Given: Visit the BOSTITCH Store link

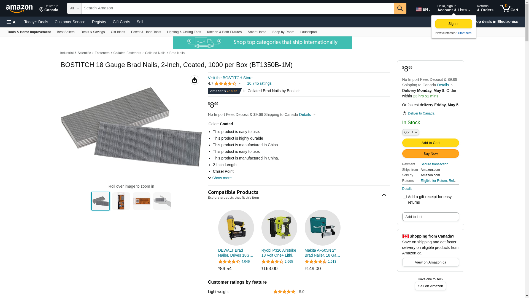Looking at the screenshot, I should click(230, 78).
